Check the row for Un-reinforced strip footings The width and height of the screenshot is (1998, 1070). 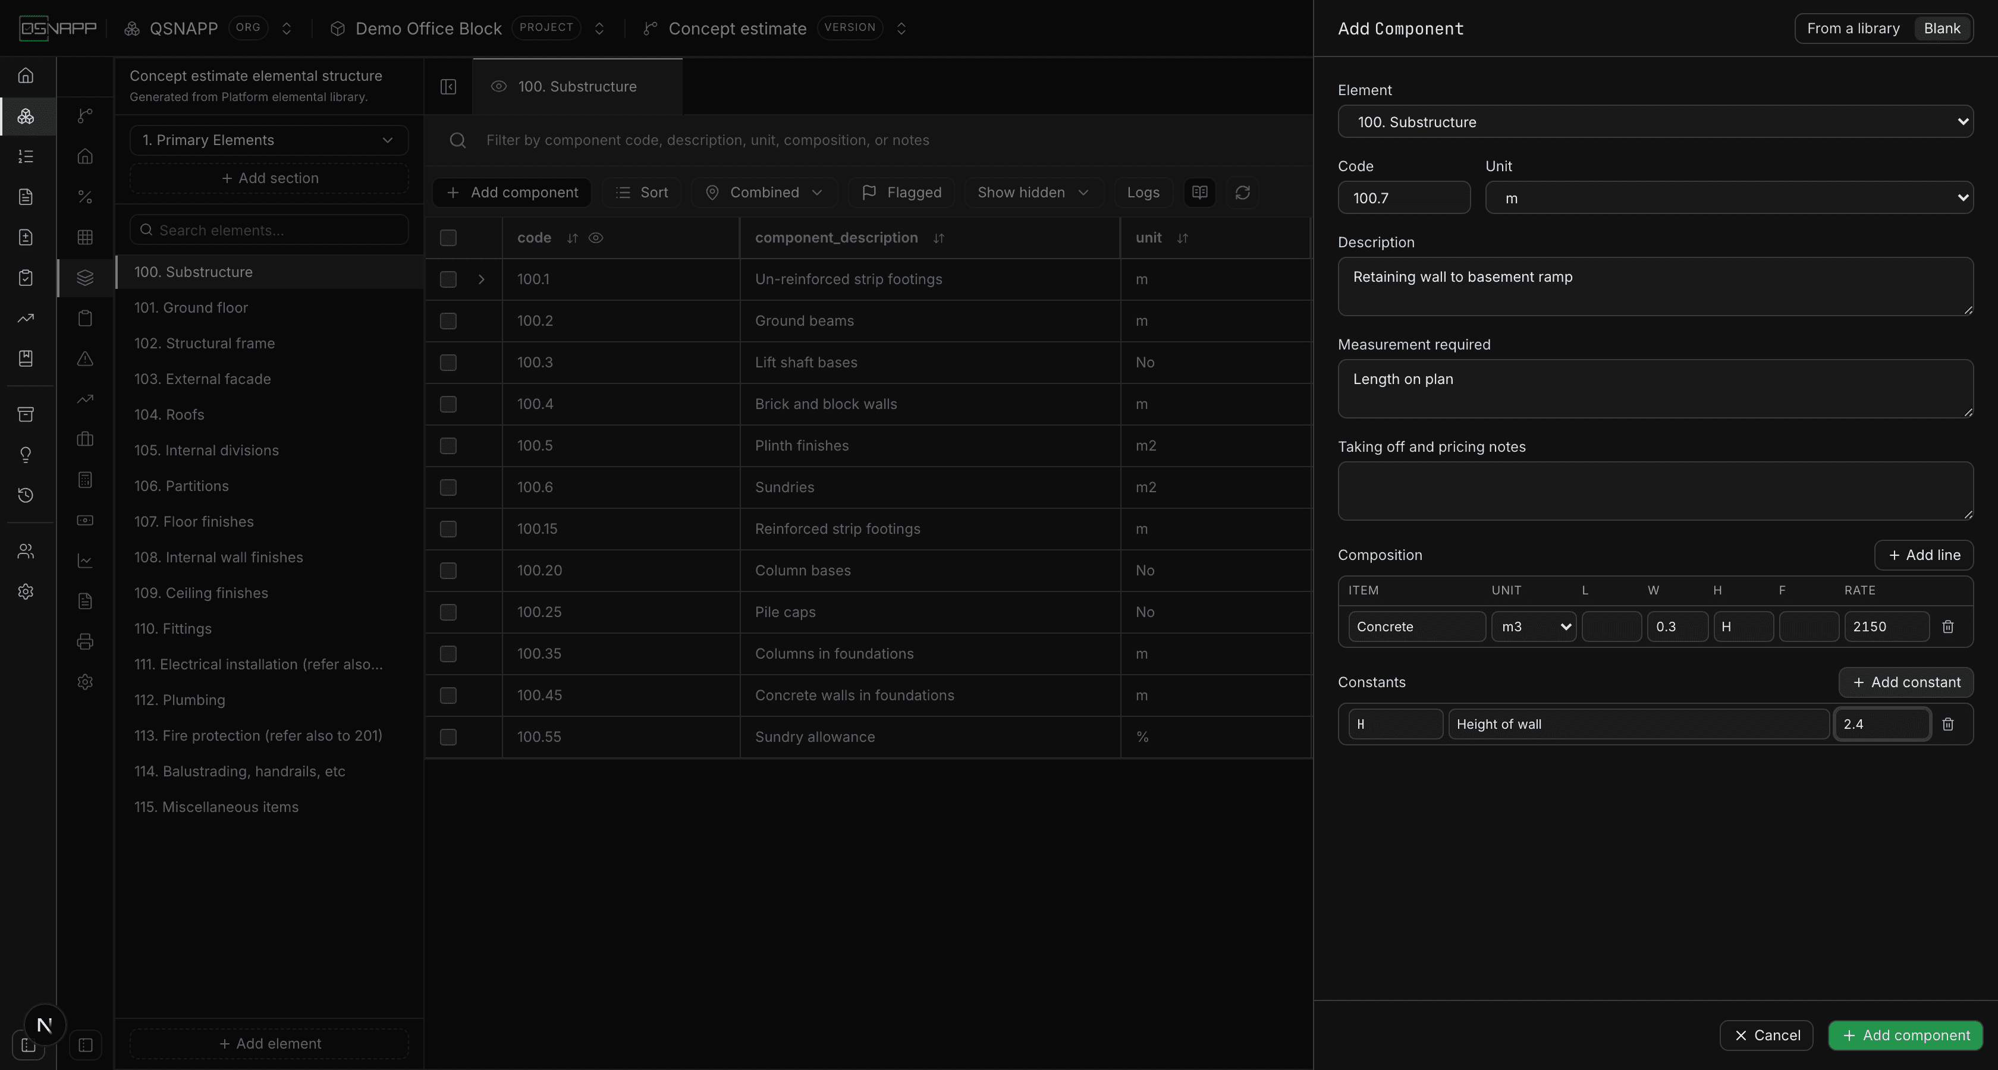coord(448,279)
